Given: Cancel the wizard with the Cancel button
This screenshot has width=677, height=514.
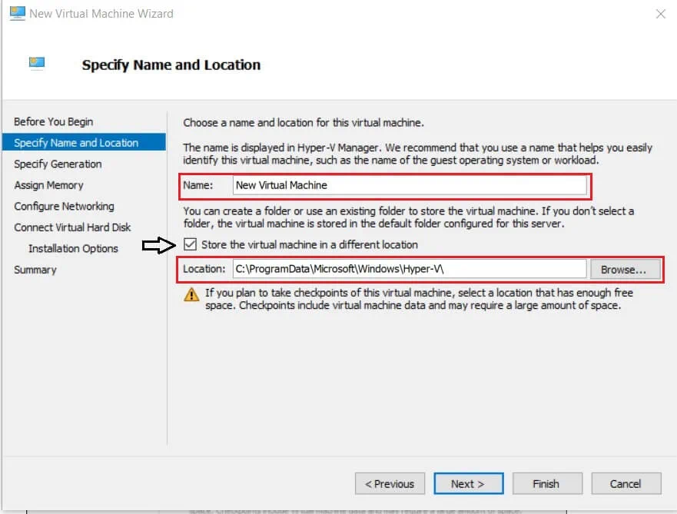Looking at the screenshot, I should click(626, 484).
